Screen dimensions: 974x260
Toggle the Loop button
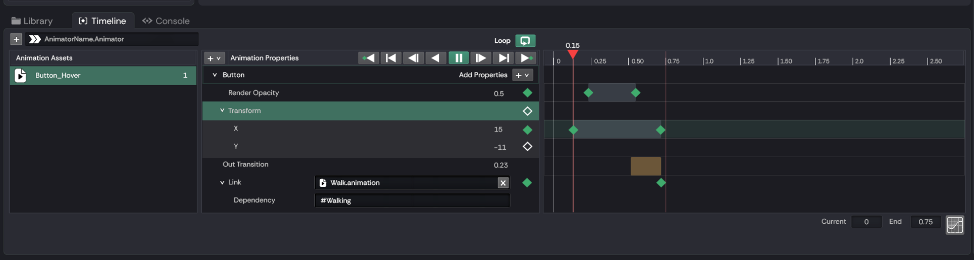525,41
